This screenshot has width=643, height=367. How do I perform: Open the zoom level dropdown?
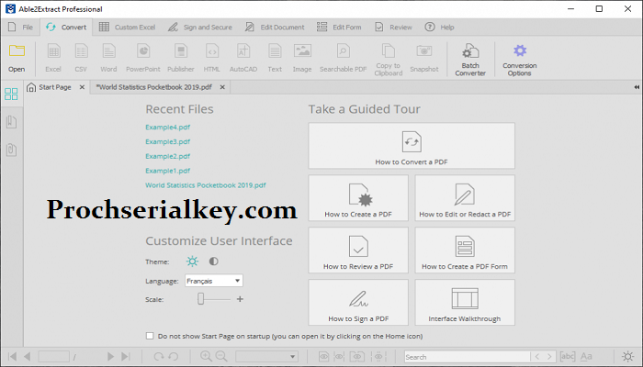(266, 356)
